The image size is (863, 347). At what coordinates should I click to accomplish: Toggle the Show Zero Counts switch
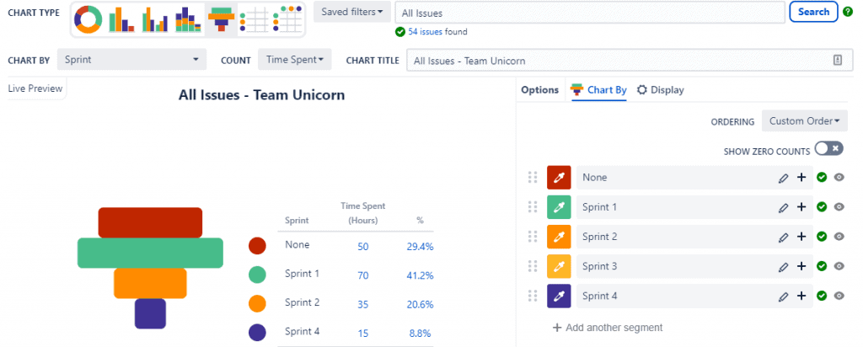828,149
